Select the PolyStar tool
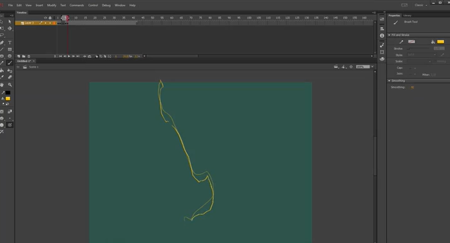Image resolution: width=450 pixels, height=243 pixels. point(10,56)
